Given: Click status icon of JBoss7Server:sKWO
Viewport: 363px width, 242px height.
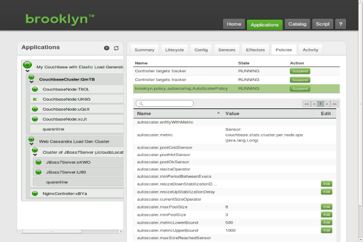Looking at the screenshot, I should coord(39,162).
